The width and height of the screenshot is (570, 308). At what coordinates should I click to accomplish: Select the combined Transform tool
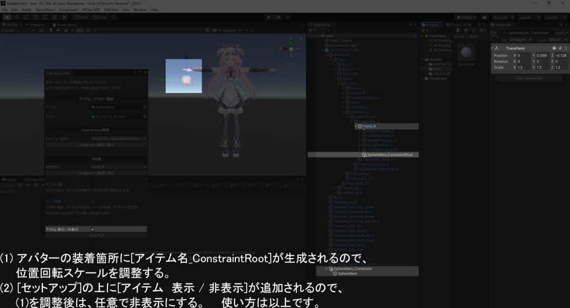pyautogui.click(x=55, y=17)
